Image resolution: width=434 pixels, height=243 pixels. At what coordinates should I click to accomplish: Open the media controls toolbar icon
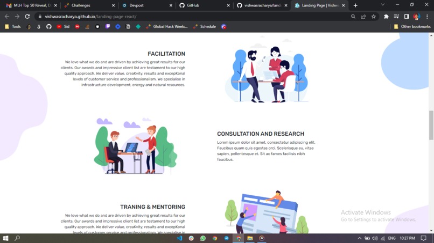pos(396,17)
